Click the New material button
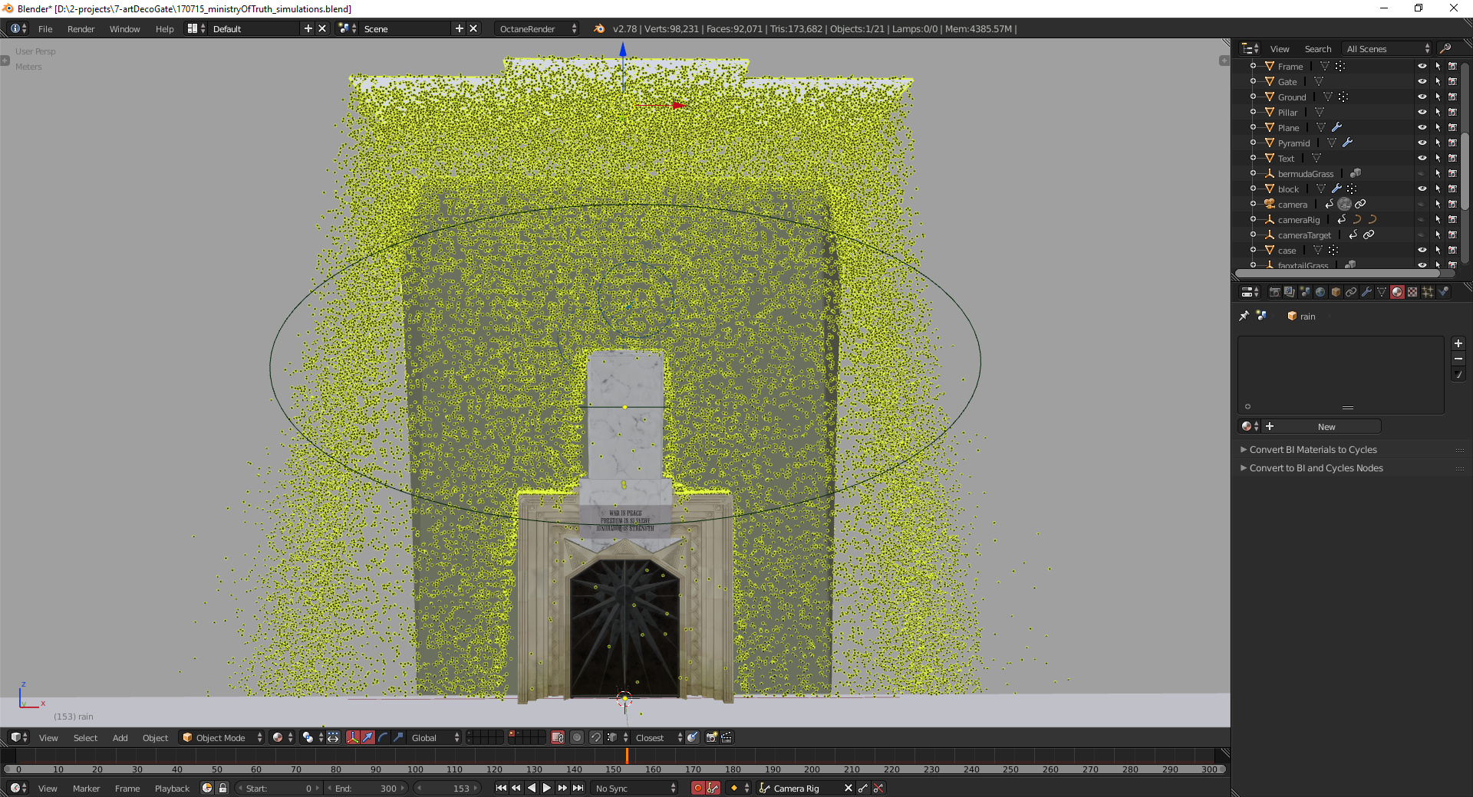The width and height of the screenshot is (1473, 797). (1326, 427)
